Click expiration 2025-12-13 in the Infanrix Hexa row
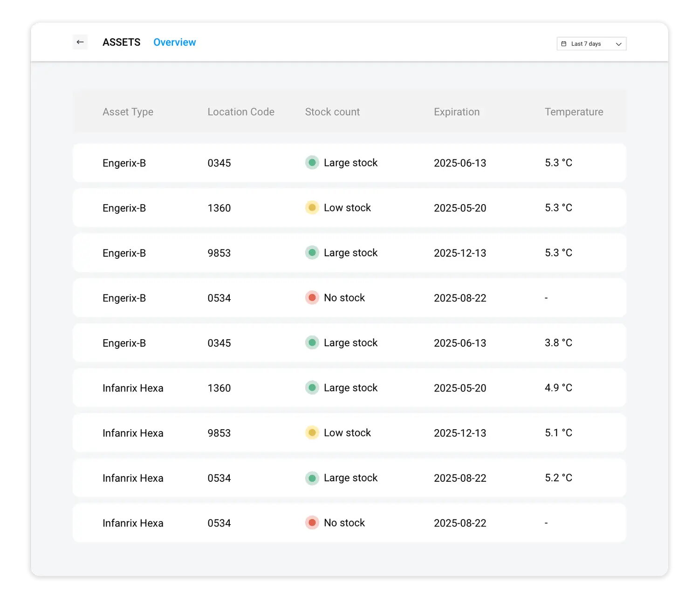The width and height of the screenshot is (699, 602). click(460, 433)
